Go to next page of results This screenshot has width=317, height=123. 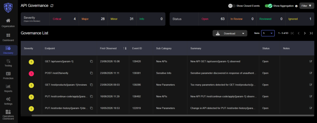305,33
